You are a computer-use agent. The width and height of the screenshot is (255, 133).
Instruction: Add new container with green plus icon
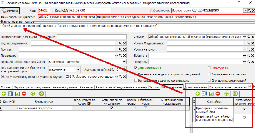(x=197, y=94)
